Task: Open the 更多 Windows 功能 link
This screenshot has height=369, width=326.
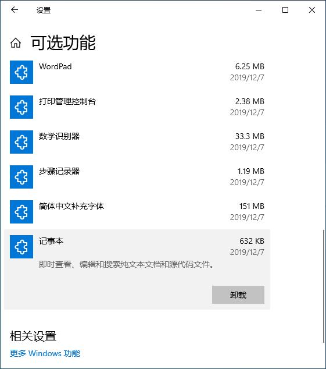Action: (45, 353)
